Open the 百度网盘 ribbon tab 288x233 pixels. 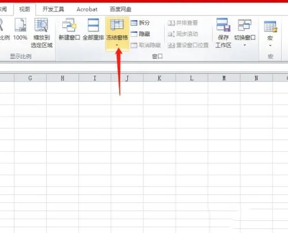(x=120, y=9)
